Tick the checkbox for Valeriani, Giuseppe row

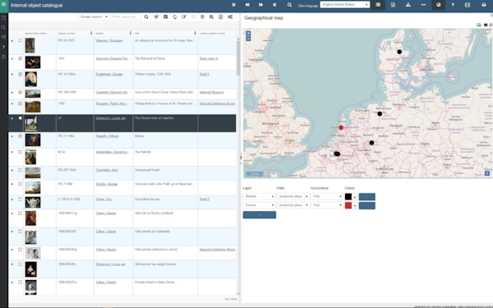coord(20,40)
